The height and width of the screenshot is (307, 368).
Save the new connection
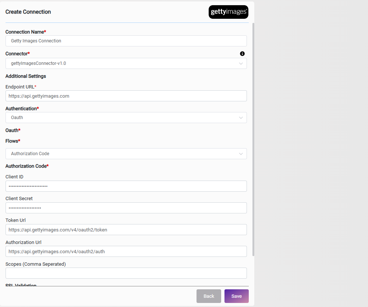click(236, 296)
